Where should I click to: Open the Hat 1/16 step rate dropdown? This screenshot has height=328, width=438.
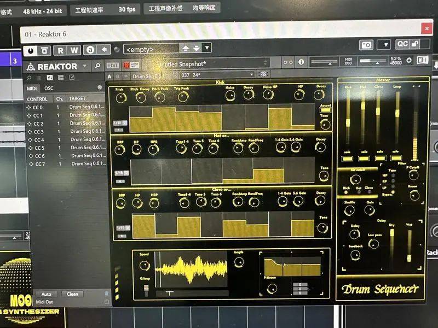(x=122, y=173)
